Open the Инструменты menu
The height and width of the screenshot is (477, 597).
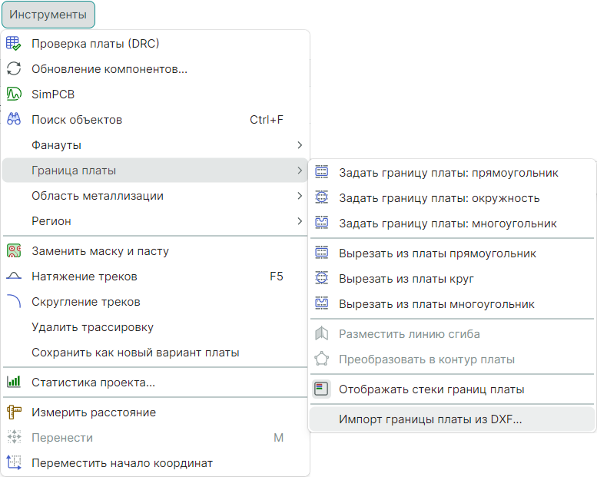coord(48,14)
